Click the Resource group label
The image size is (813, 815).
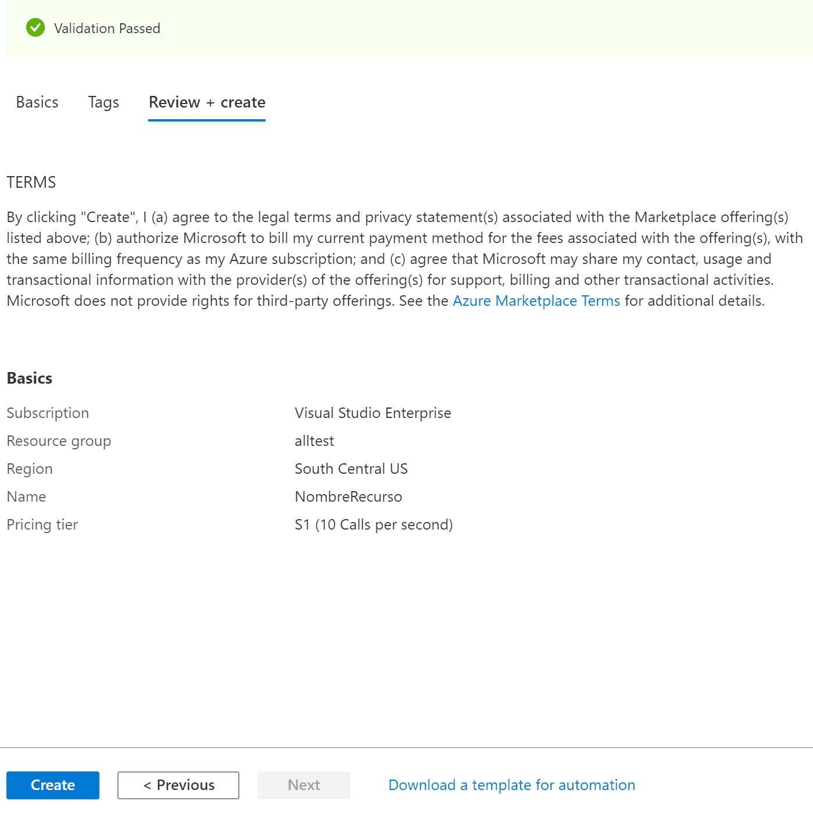tap(59, 441)
